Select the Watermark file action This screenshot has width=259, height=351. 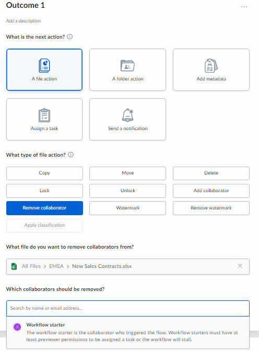(127, 208)
